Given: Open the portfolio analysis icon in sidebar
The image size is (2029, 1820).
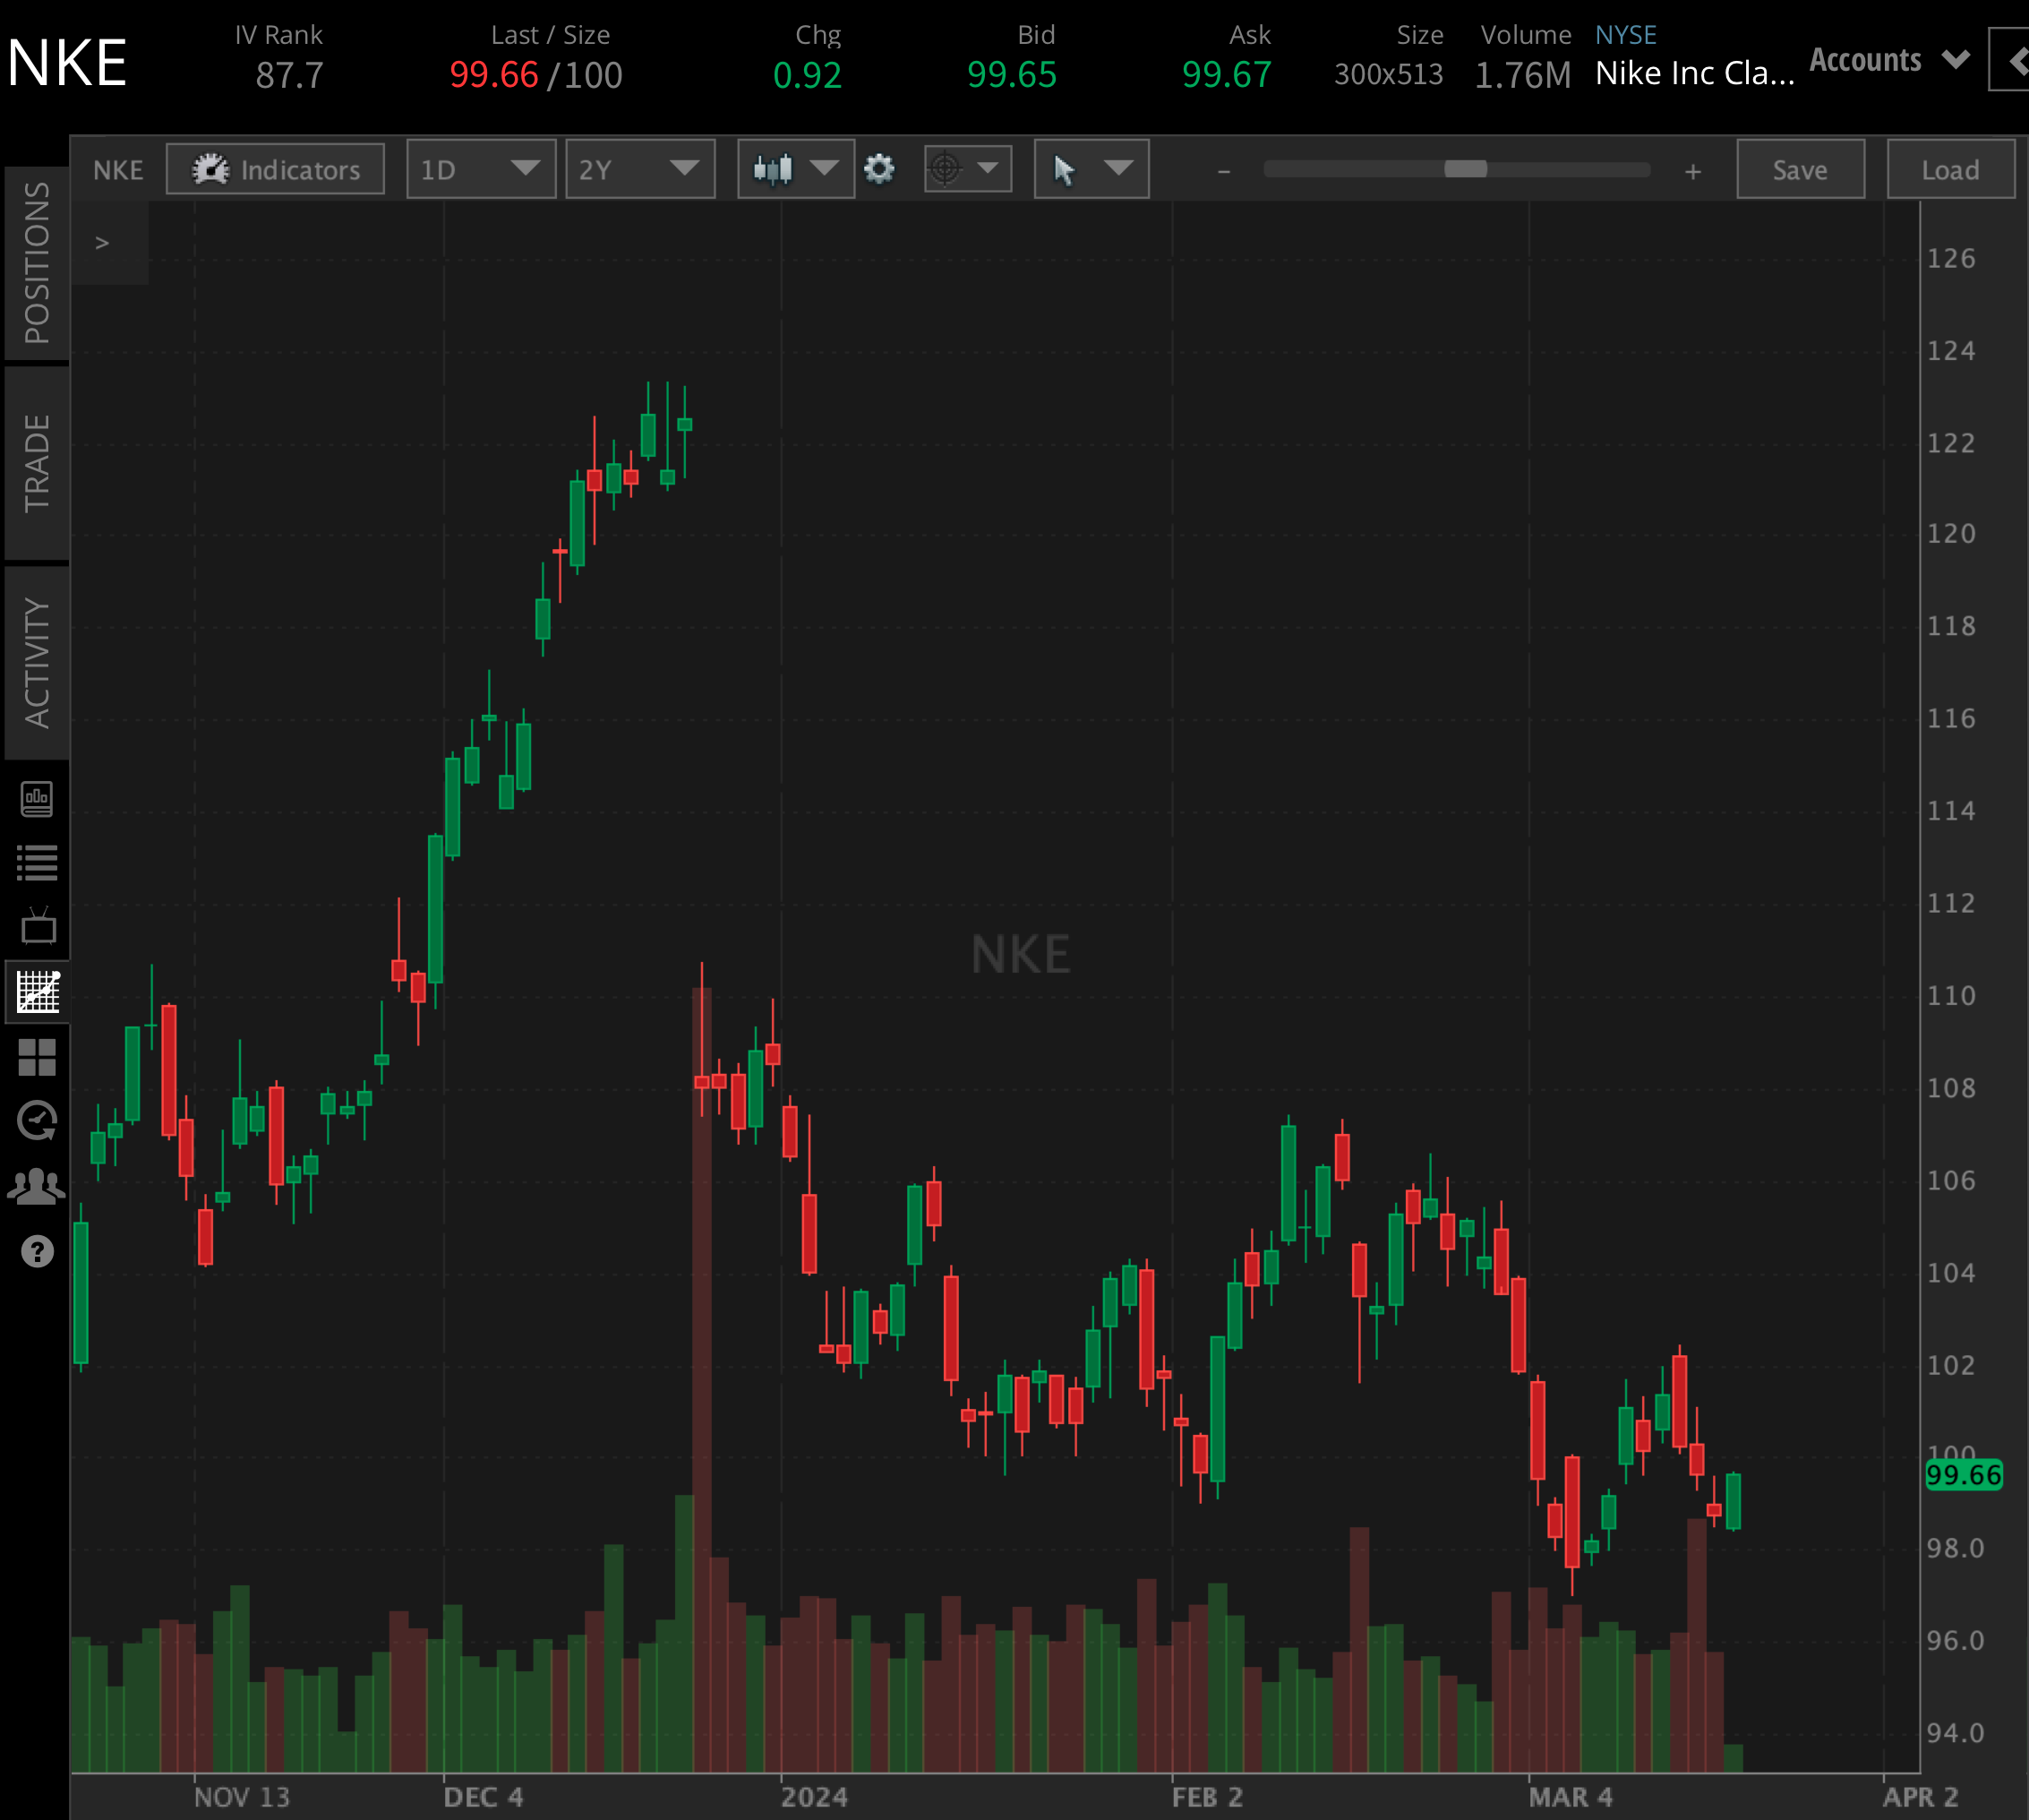Looking at the screenshot, I should click(38, 799).
